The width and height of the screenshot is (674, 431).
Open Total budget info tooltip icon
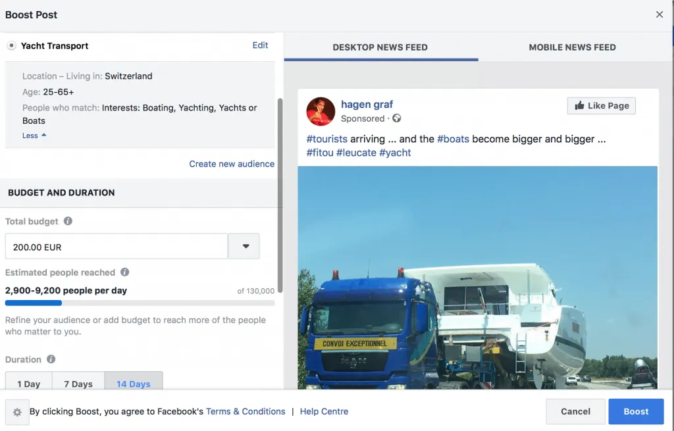[x=68, y=221]
